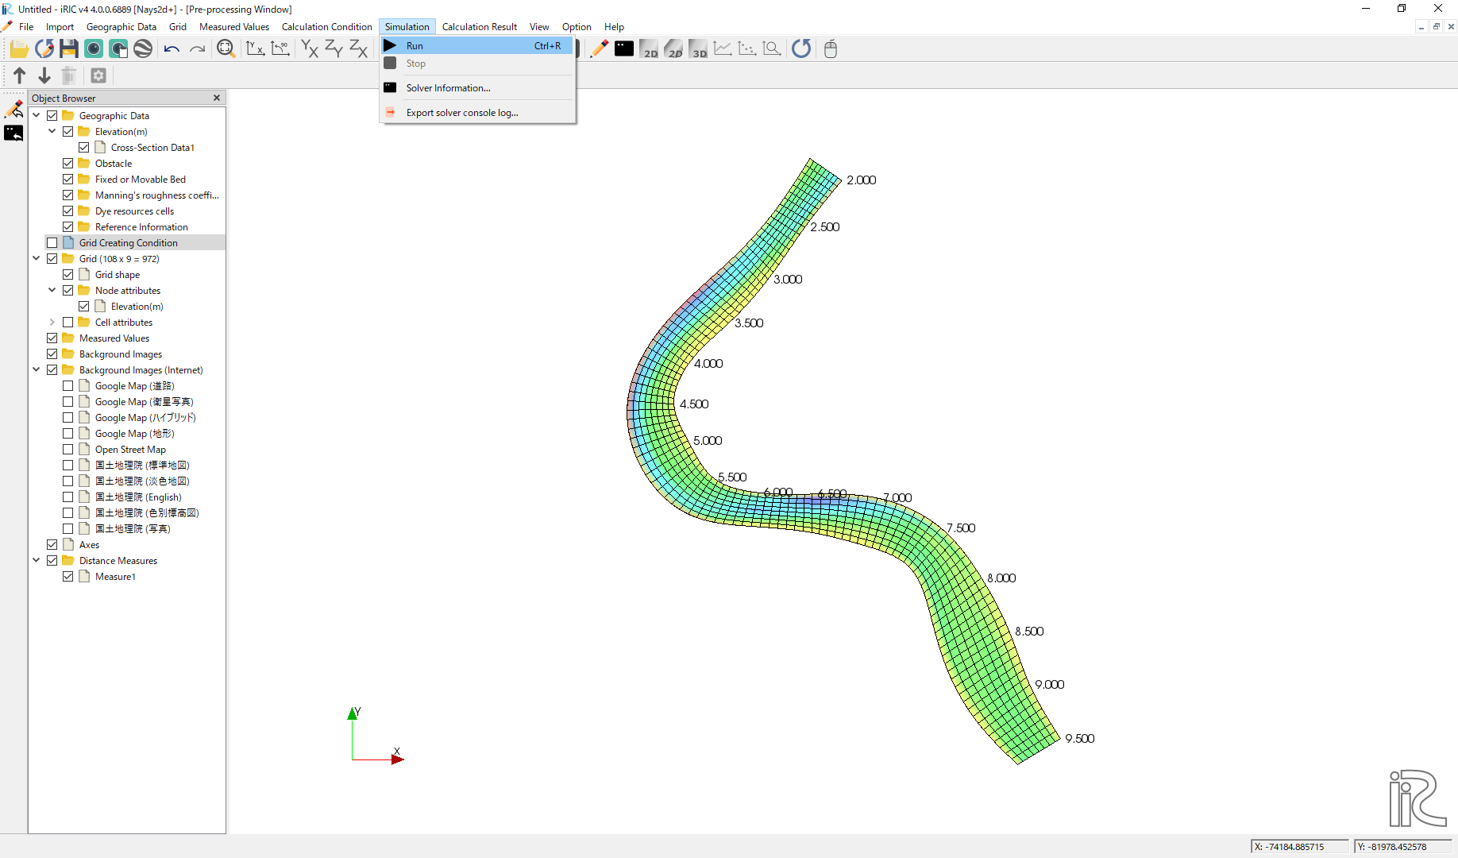
Task: Click the reload calculation result circular arrow icon
Action: tap(801, 49)
